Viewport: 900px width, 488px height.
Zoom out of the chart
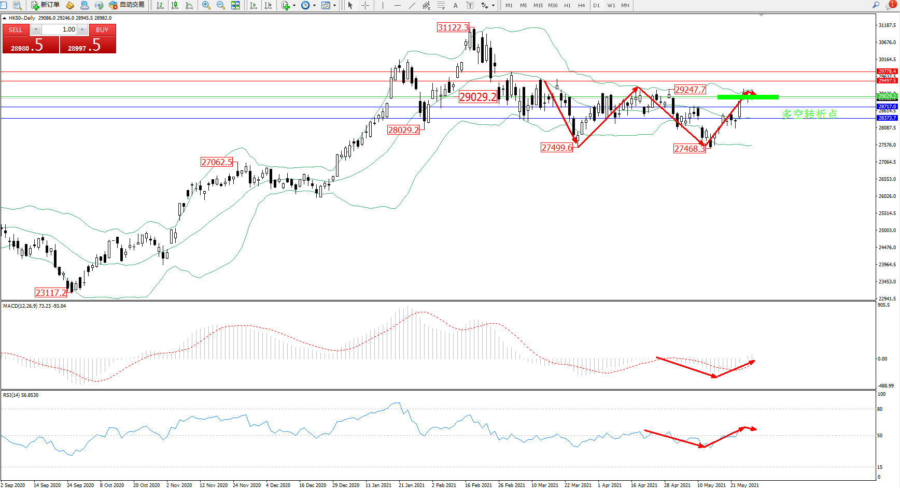click(x=221, y=5)
